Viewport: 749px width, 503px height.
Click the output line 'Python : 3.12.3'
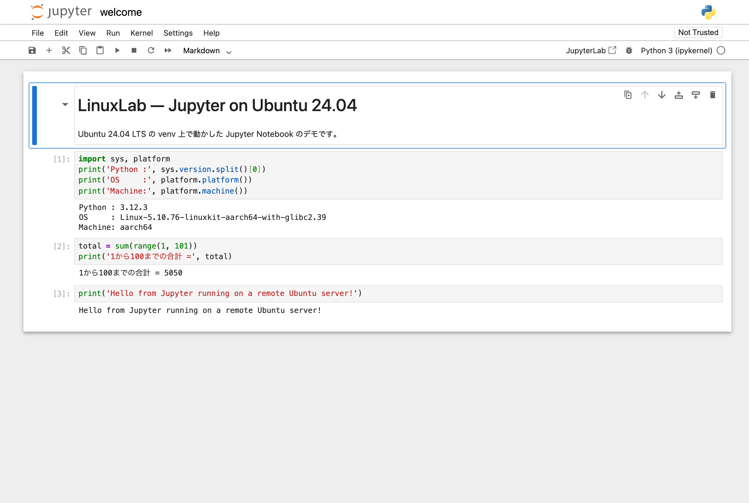113,208
